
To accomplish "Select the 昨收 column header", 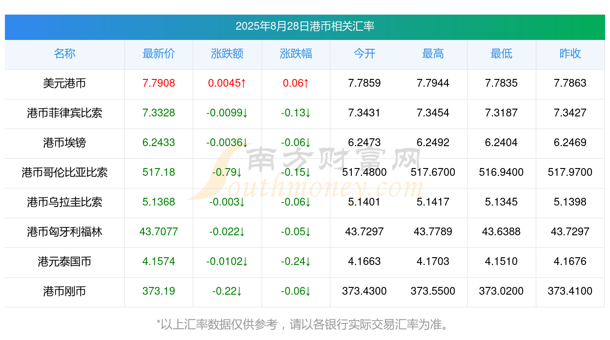I will (x=570, y=54).
